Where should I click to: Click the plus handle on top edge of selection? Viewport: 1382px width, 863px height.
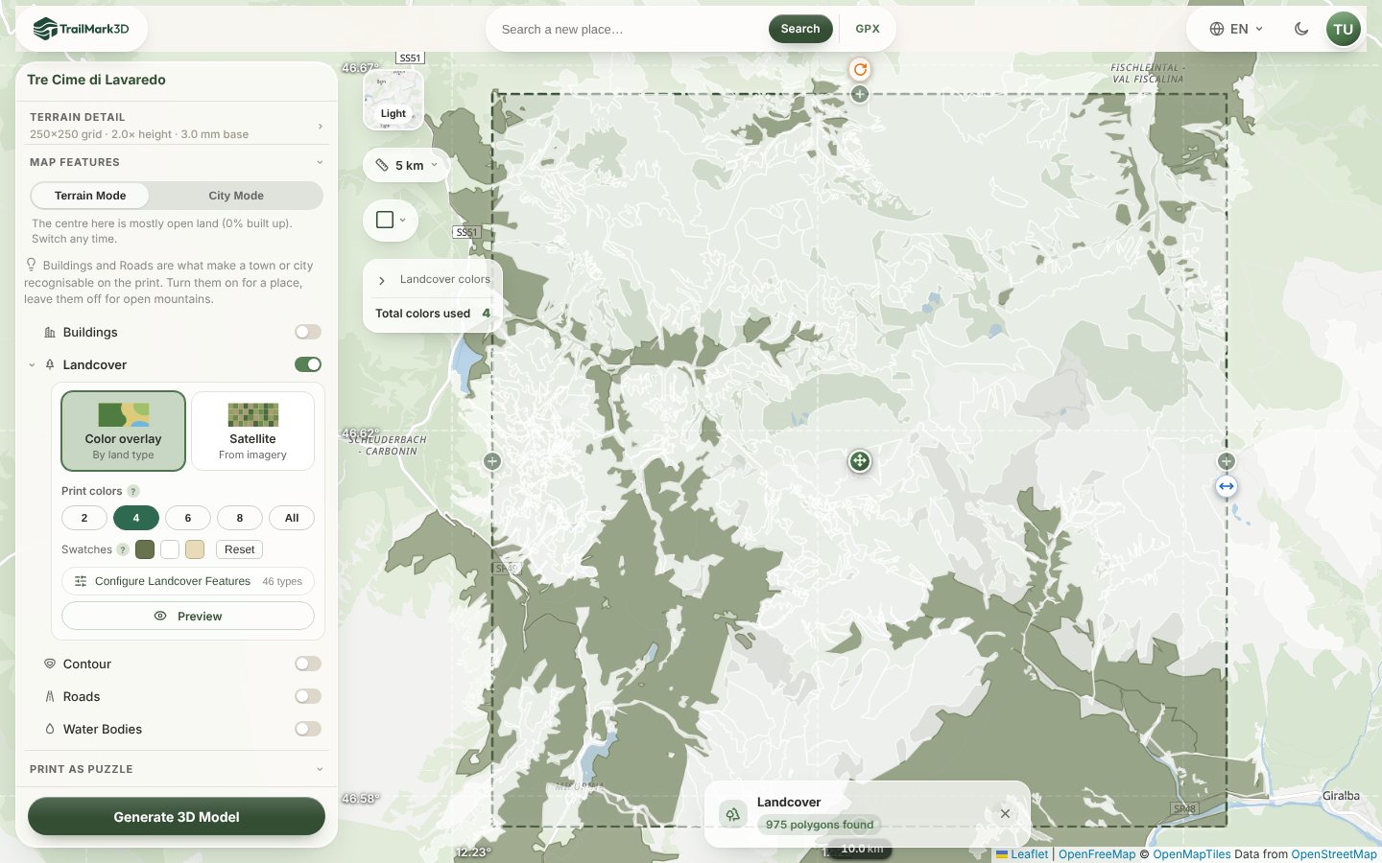coord(860,94)
